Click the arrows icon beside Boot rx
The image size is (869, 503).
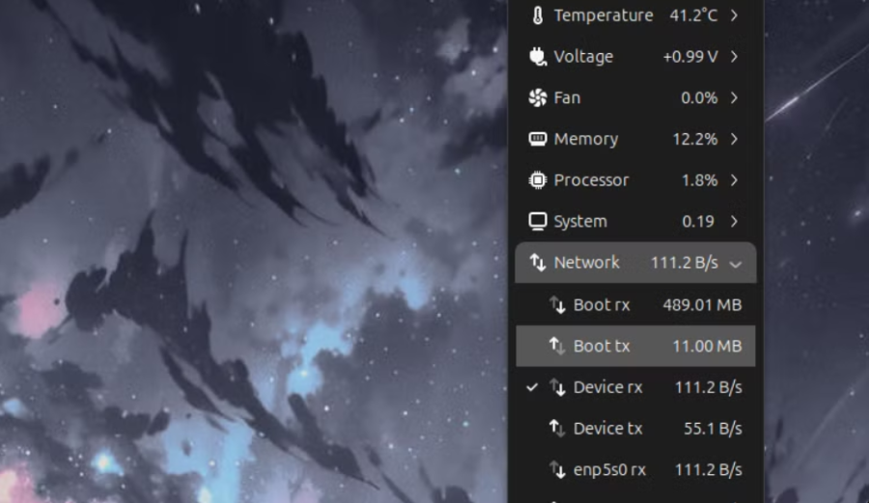pos(557,305)
